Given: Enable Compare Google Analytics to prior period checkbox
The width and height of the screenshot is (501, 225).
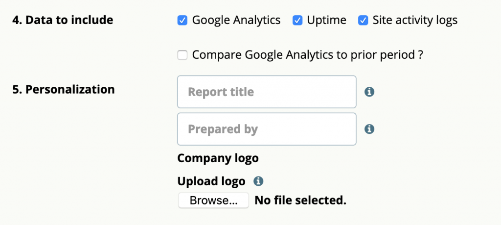Looking at the screenshot, I should click(182, 55).
